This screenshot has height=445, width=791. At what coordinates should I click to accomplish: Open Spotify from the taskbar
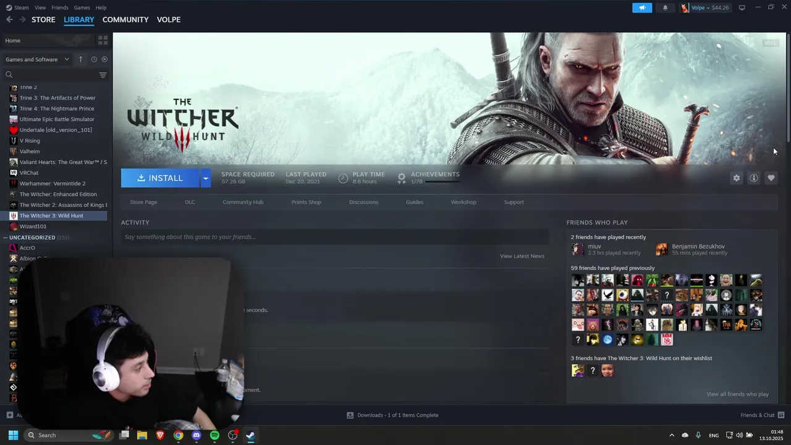tap(214, 435)
